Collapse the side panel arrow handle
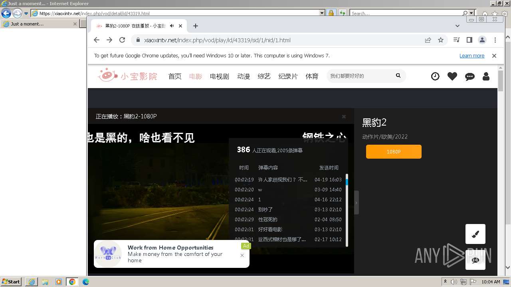The width and height of the screenshot is (511, 287). click(356, 202)
